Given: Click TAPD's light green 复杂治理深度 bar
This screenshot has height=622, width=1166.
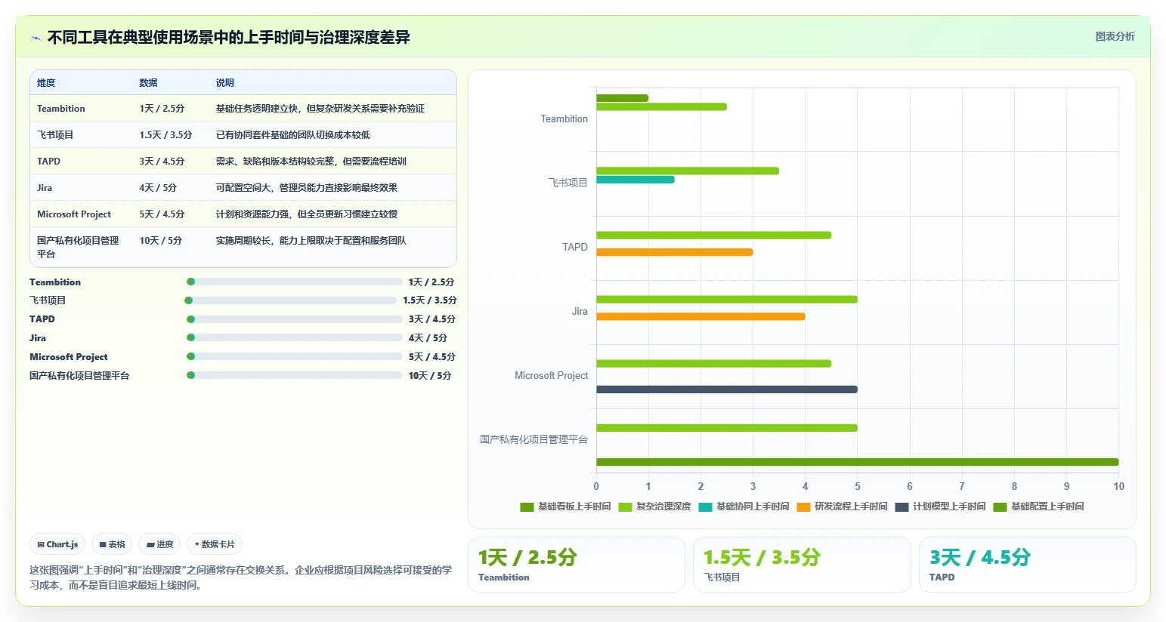Looking at the screenshot, I should click(x=714, y=235).
